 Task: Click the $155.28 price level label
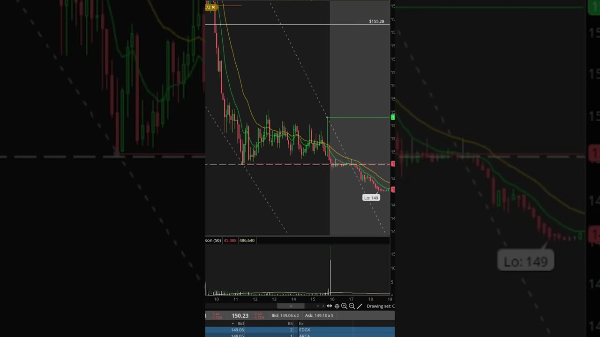point(376,22)
